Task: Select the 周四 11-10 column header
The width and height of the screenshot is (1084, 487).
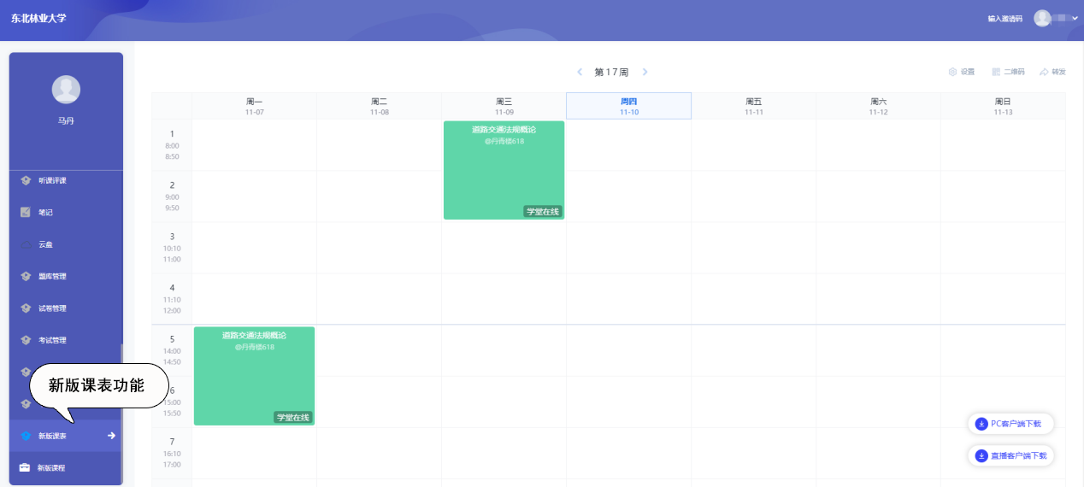Action: tap(628, 106)
